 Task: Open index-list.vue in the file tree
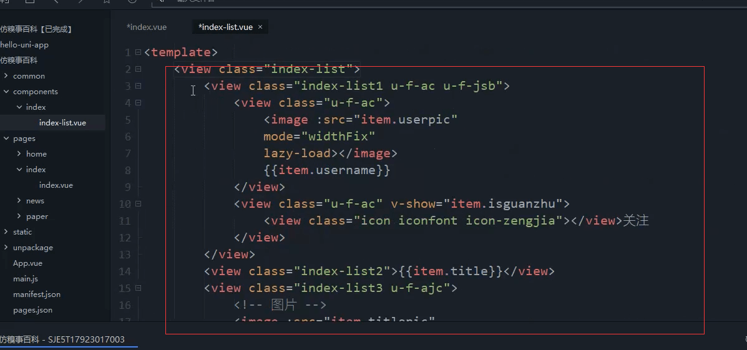(x=62, y=122)
